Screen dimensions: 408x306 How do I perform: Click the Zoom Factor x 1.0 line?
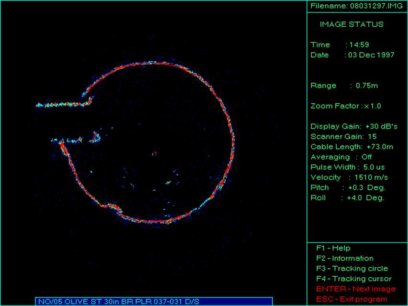[x=345, y=106]
